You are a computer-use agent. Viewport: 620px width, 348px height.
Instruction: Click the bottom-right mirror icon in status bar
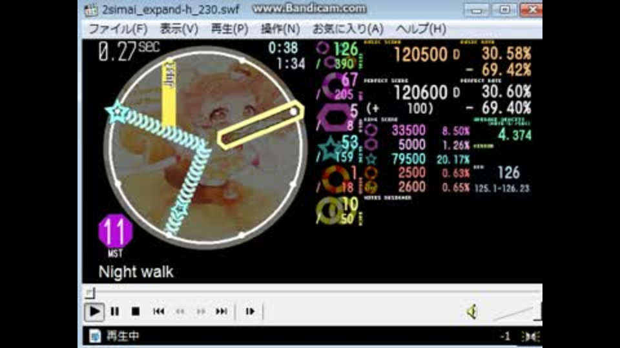530,336
